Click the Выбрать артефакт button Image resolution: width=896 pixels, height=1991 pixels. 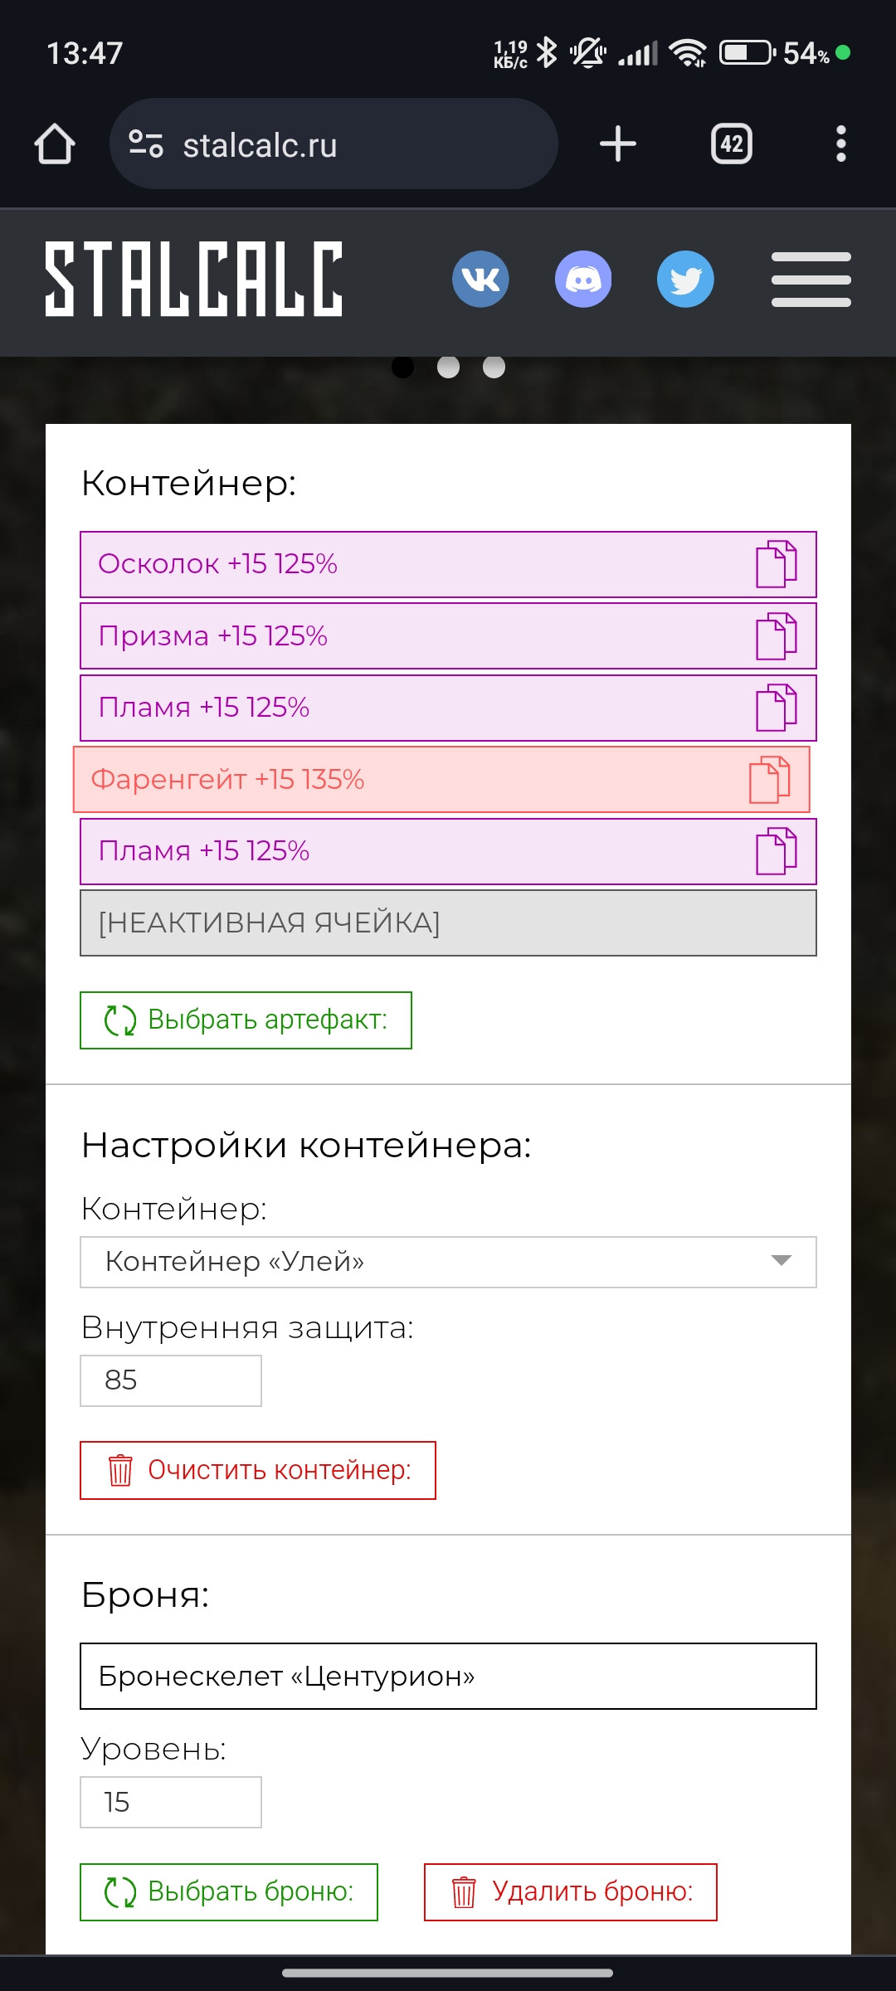tap(246, 1020)
